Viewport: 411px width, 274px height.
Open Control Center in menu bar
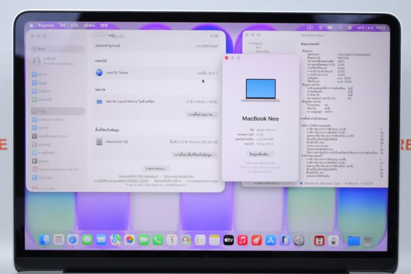[x=350, y=27]
